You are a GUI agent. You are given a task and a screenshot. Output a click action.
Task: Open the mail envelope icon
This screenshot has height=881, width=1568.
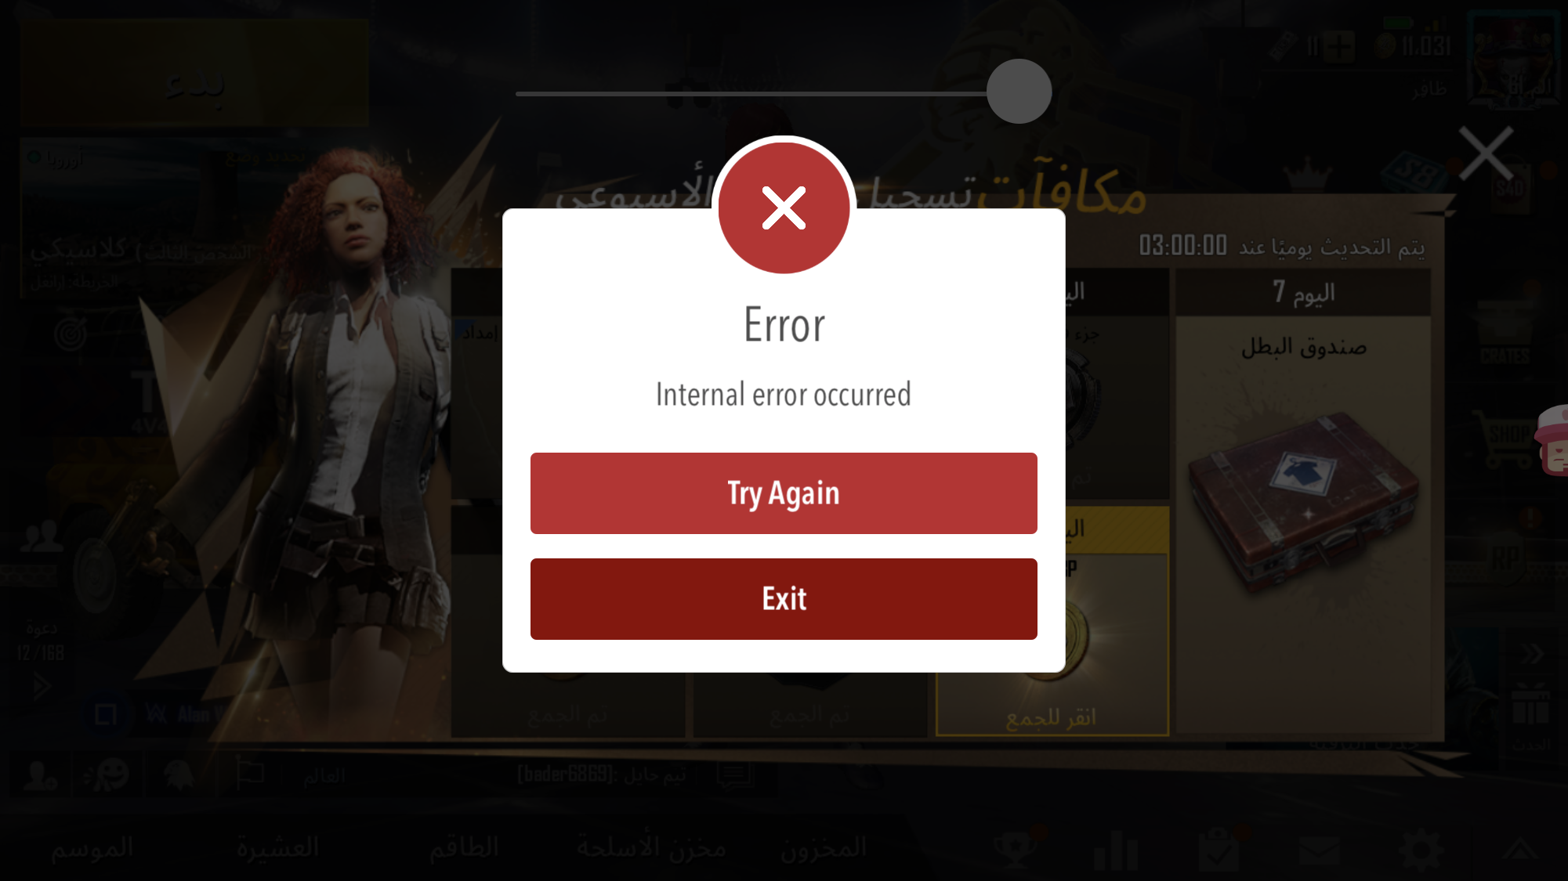pos(1319,851)
